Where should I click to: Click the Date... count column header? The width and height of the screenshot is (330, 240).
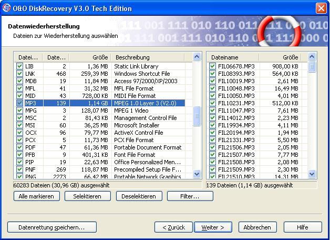[x=56, y=57]
